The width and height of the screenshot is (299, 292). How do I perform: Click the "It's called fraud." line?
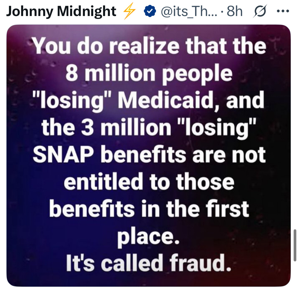pyautogui.click(x=148, y=263)
